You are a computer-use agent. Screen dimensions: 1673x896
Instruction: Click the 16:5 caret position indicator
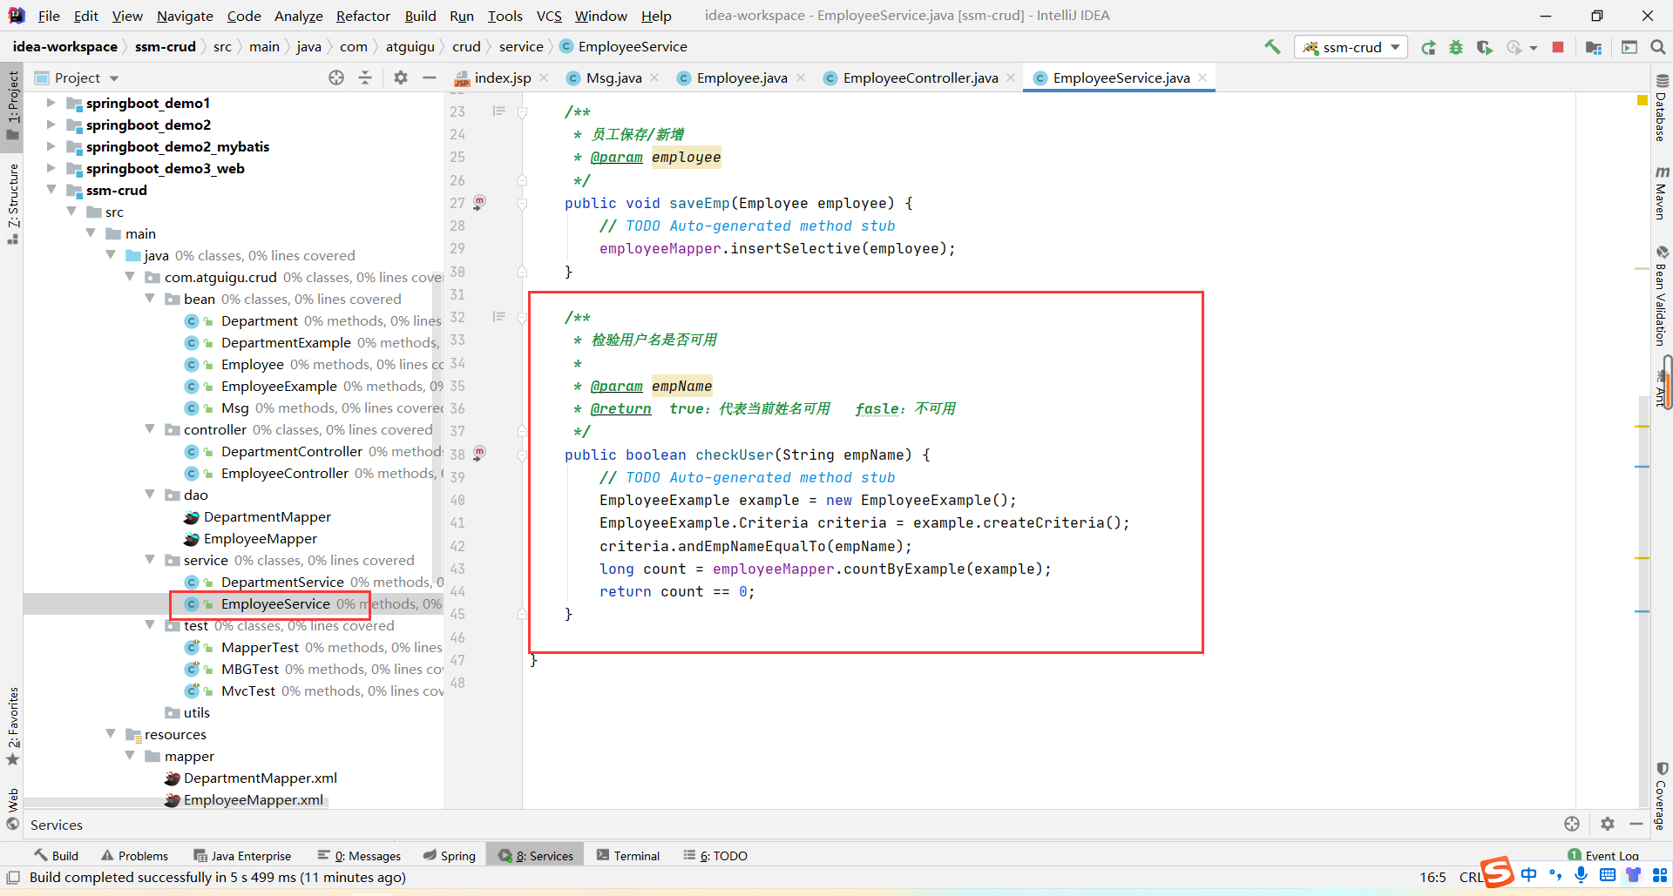[x=1433, y=877]
